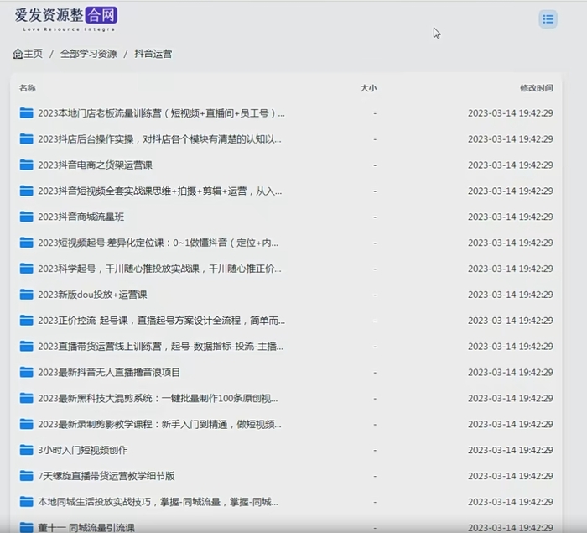This screenshot has height=533, width=587.
Task: Open folder 2023抖音商城流量班
Action: pyautogui.click(x=81, y=217)
